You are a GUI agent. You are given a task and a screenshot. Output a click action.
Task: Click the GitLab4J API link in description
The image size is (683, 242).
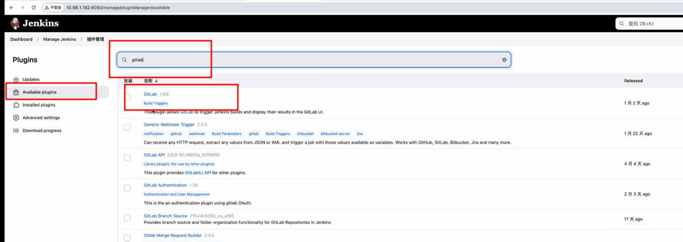point(198,173)
